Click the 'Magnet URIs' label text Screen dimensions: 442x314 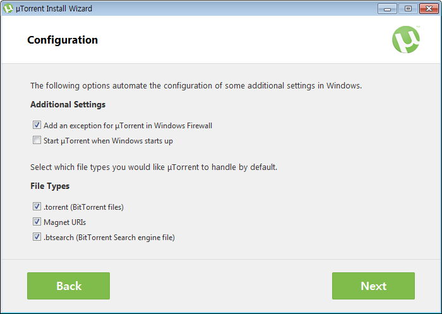point(64,222)
